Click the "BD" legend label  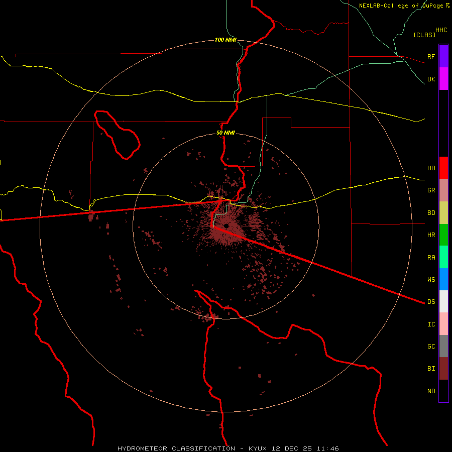coord(431,213)
